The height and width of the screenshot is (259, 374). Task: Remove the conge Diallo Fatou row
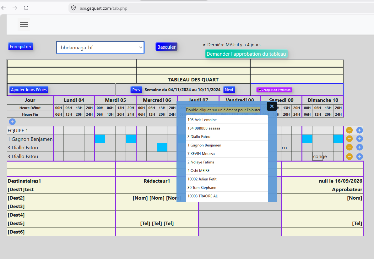(x=349, y=157)
